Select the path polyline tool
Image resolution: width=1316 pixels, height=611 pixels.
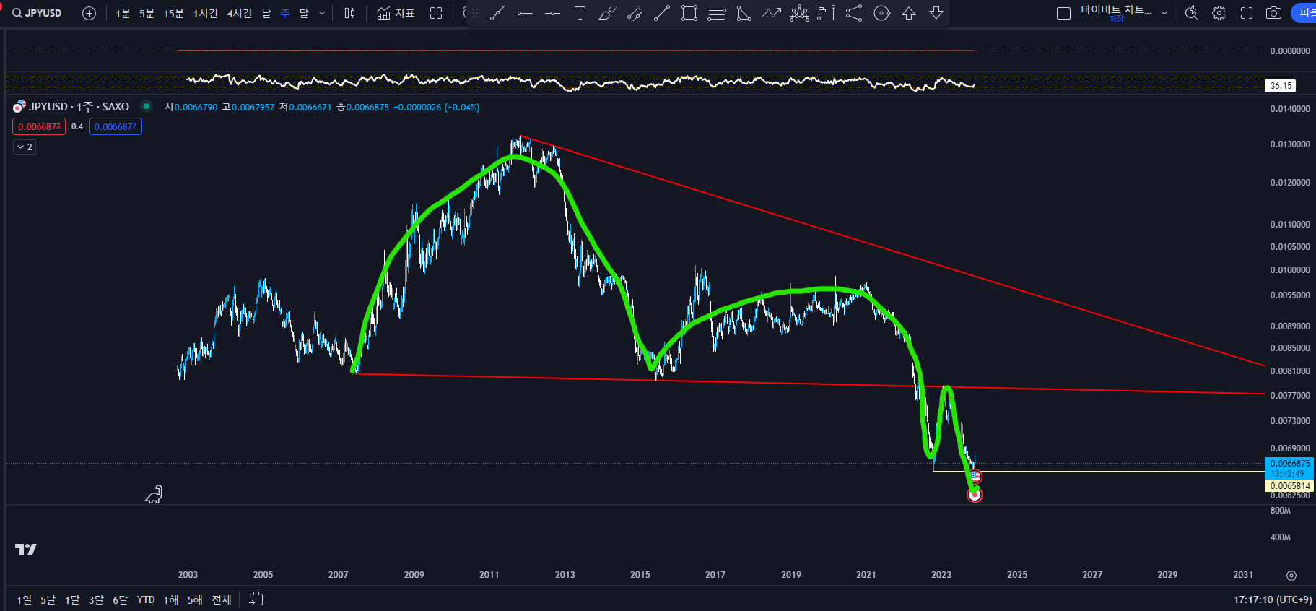point(854,13)
